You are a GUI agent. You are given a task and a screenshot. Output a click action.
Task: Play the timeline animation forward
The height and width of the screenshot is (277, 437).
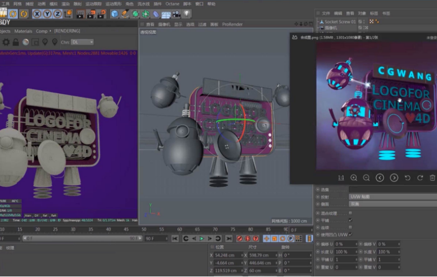[x=201, y=239]
